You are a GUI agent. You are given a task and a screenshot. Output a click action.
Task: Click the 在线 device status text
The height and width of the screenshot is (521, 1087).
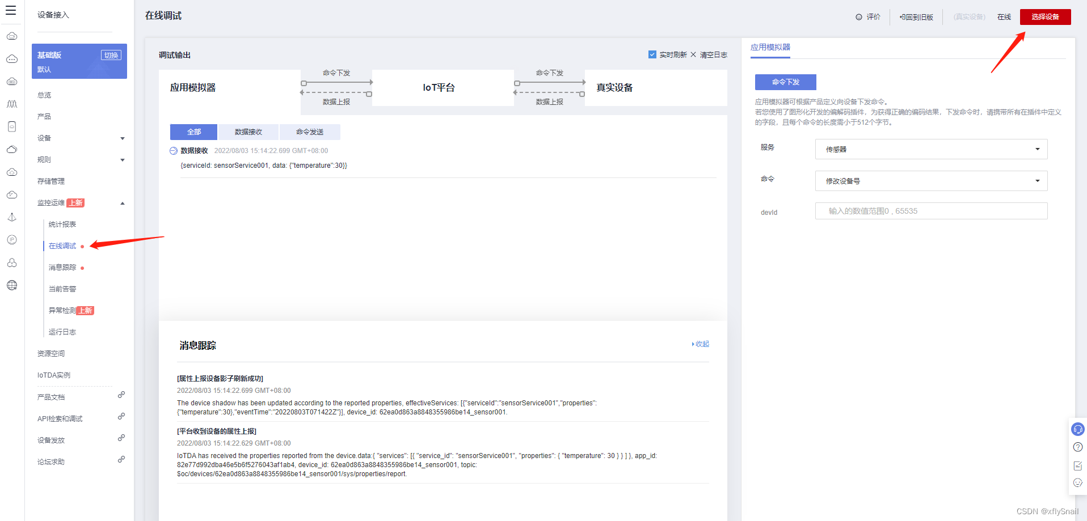pyautogui.click(x=1004, y=17)
